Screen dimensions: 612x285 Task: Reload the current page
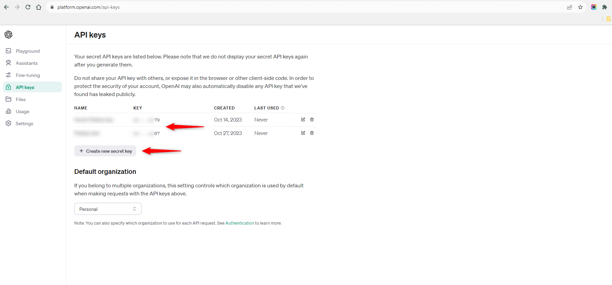28,7
